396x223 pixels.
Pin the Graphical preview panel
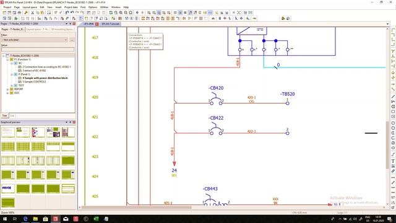coord(70,122)
